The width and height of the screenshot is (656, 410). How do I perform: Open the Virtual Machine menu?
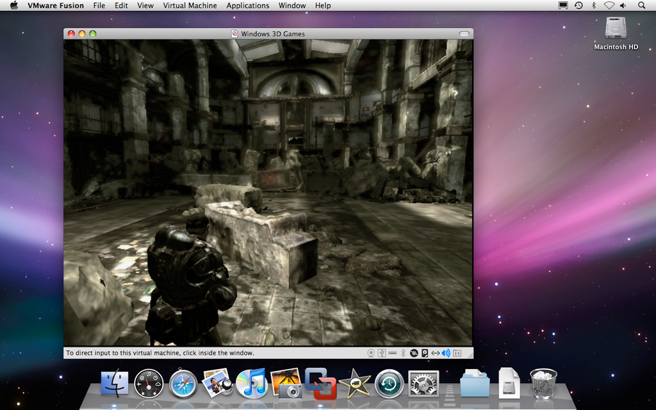pyautogui.click(x=190, y=6)
